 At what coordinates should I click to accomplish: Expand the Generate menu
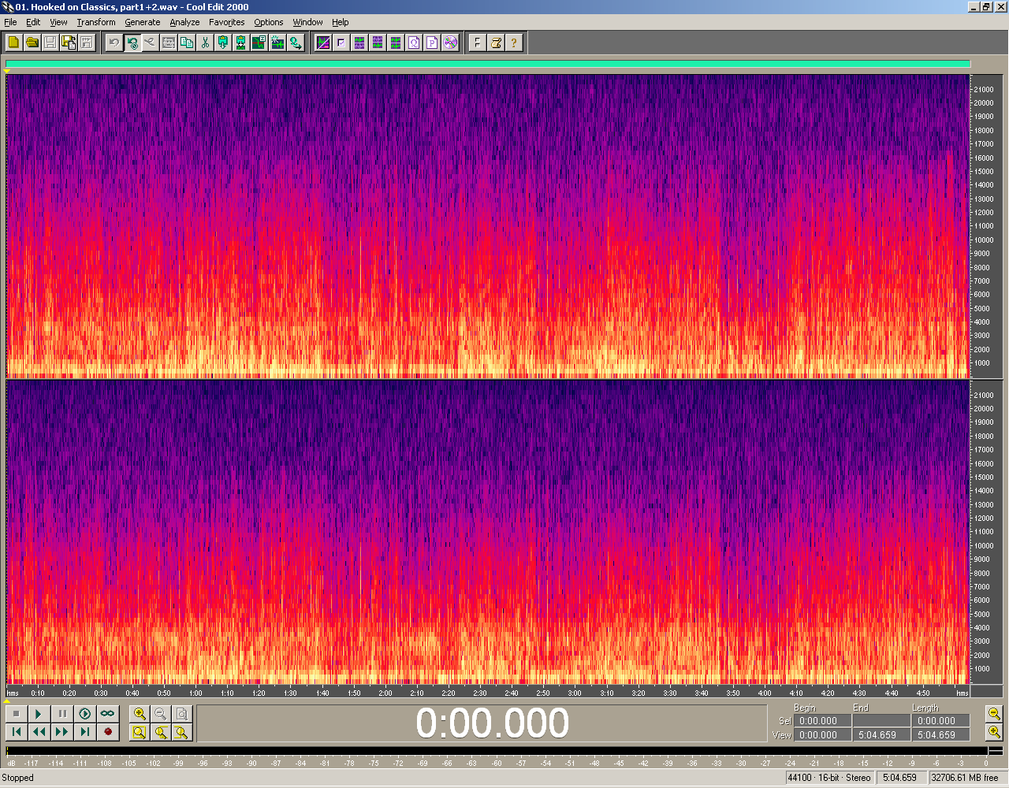pos(142,22)
